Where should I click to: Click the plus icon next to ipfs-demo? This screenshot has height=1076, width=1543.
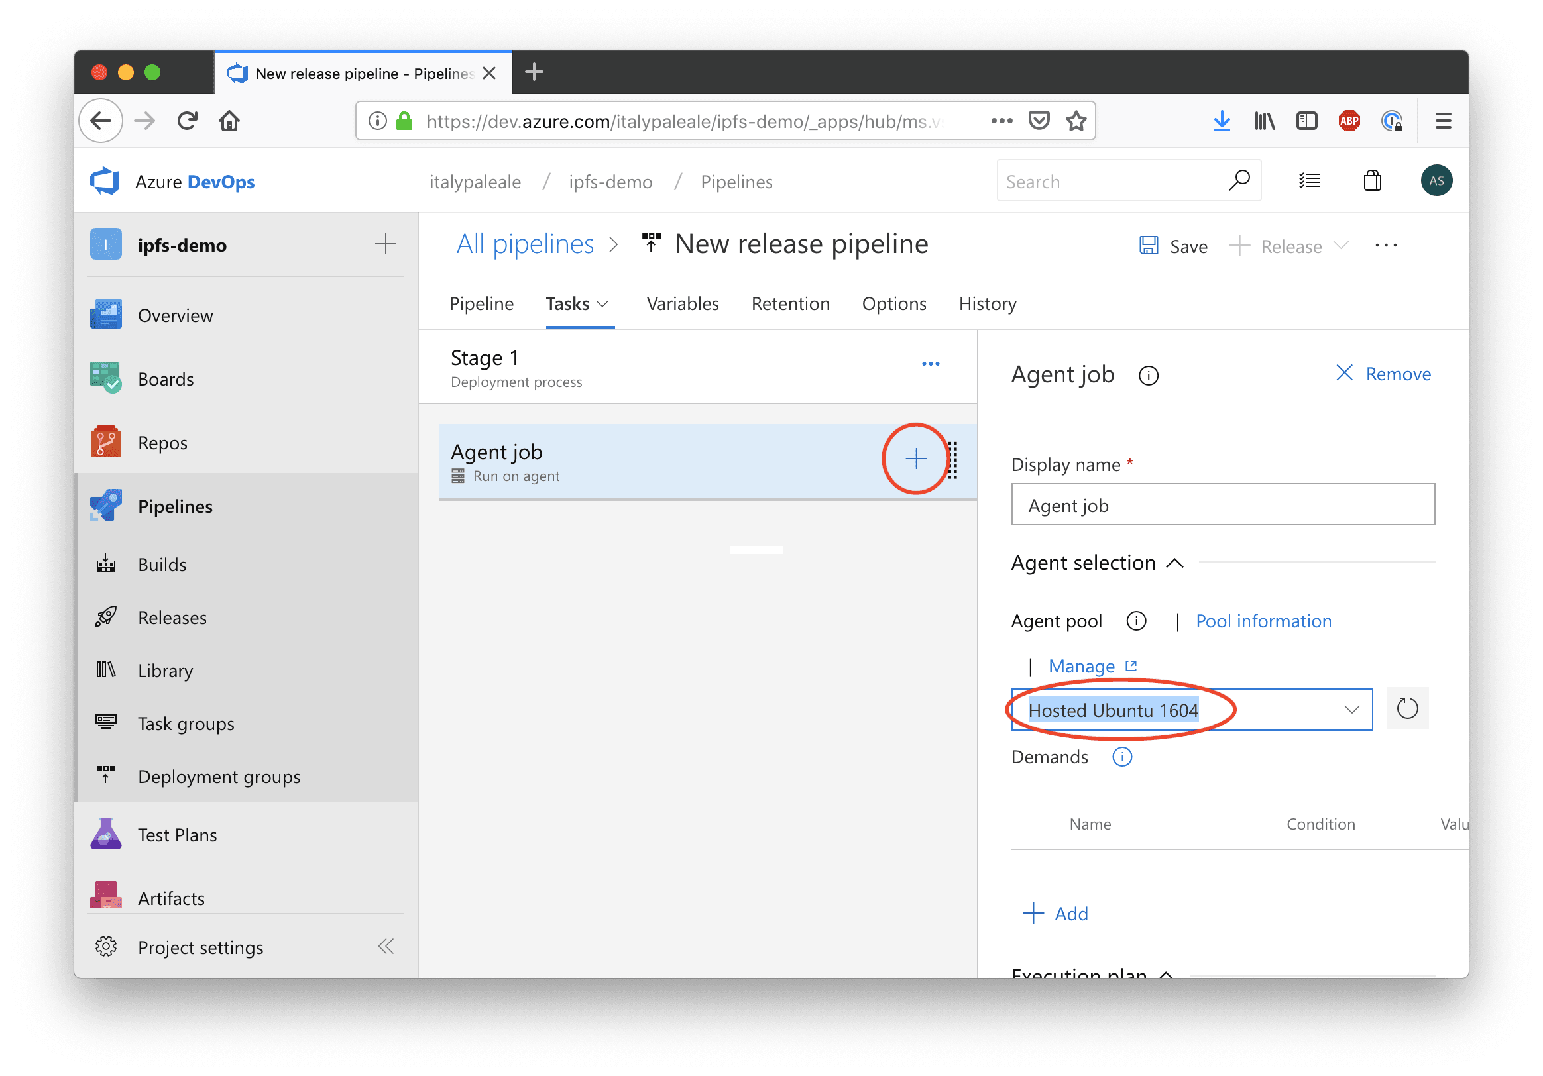pyautogui.click(x=385, y=244)
